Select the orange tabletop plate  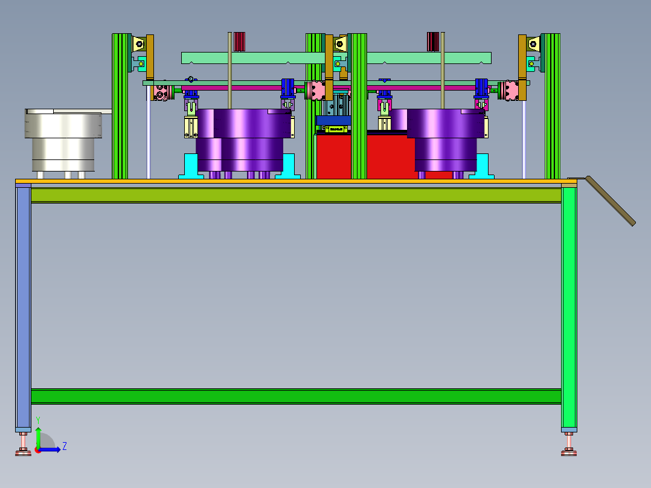click(296, 181)
